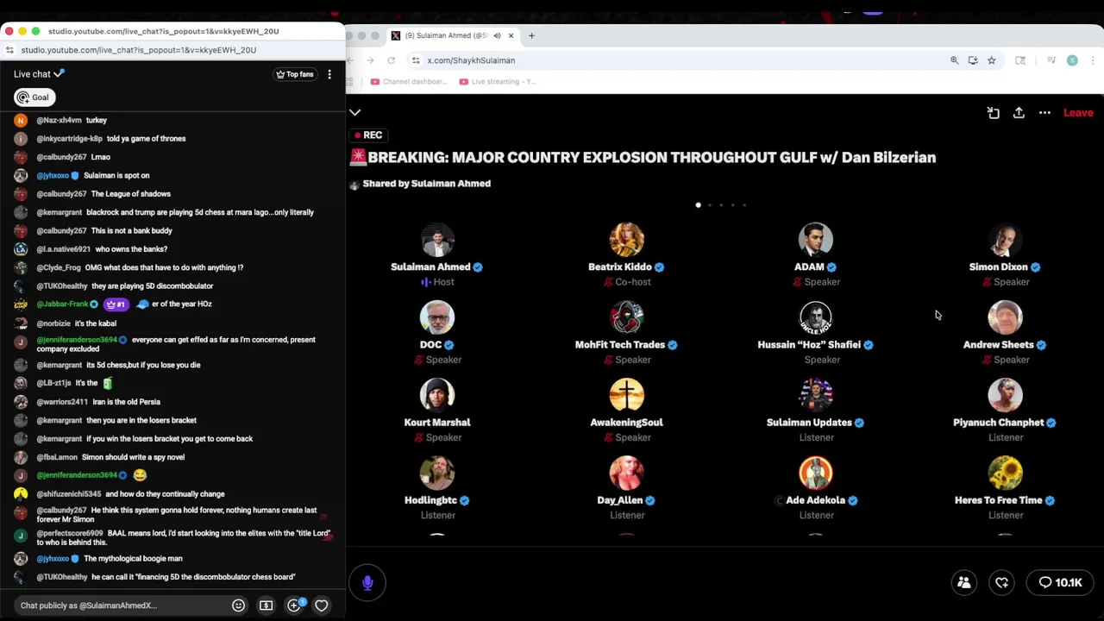Open the emoji picker in chat input
1104x621 pixels.
239,605
